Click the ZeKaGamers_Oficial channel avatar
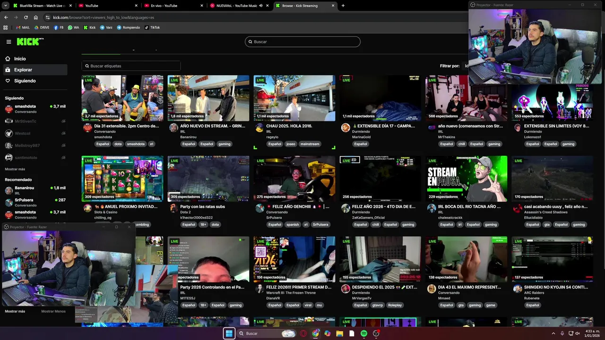The image size is (605, 340). click(x=346, y=208)
